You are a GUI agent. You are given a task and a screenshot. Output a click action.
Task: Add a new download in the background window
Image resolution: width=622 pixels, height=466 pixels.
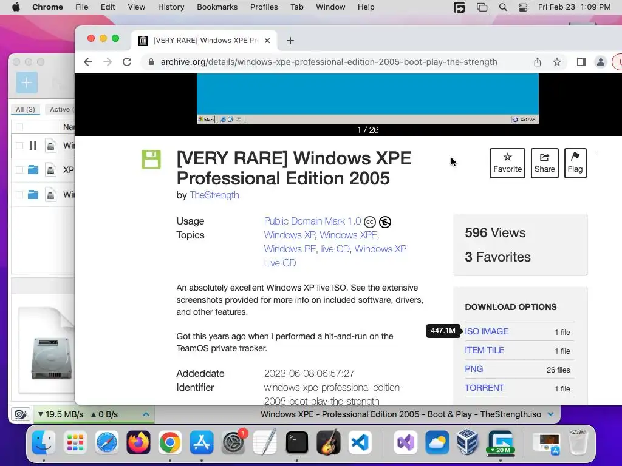tap(27, 83)
